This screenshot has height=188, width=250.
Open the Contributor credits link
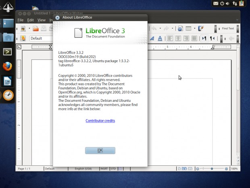point(100,121)
